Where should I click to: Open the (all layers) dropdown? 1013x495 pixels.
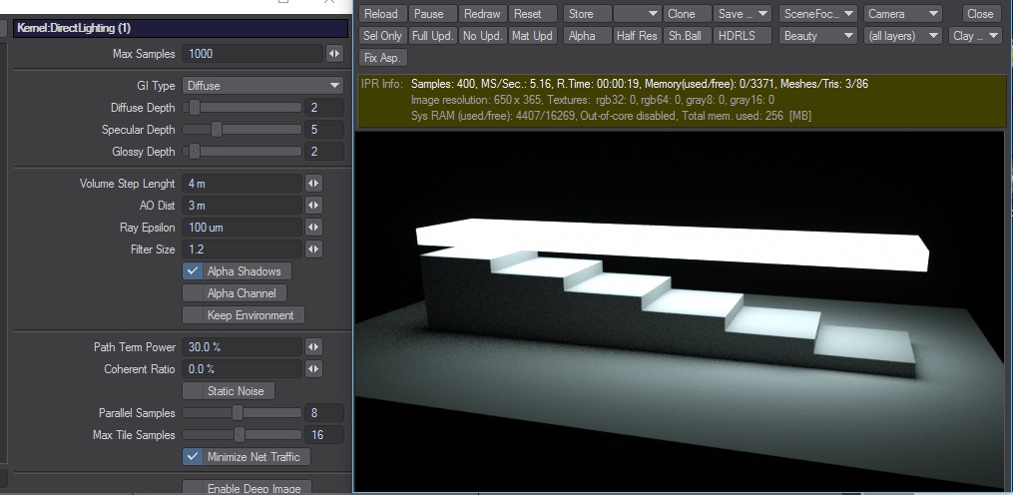pyautogui.click(x=902, y=36)
